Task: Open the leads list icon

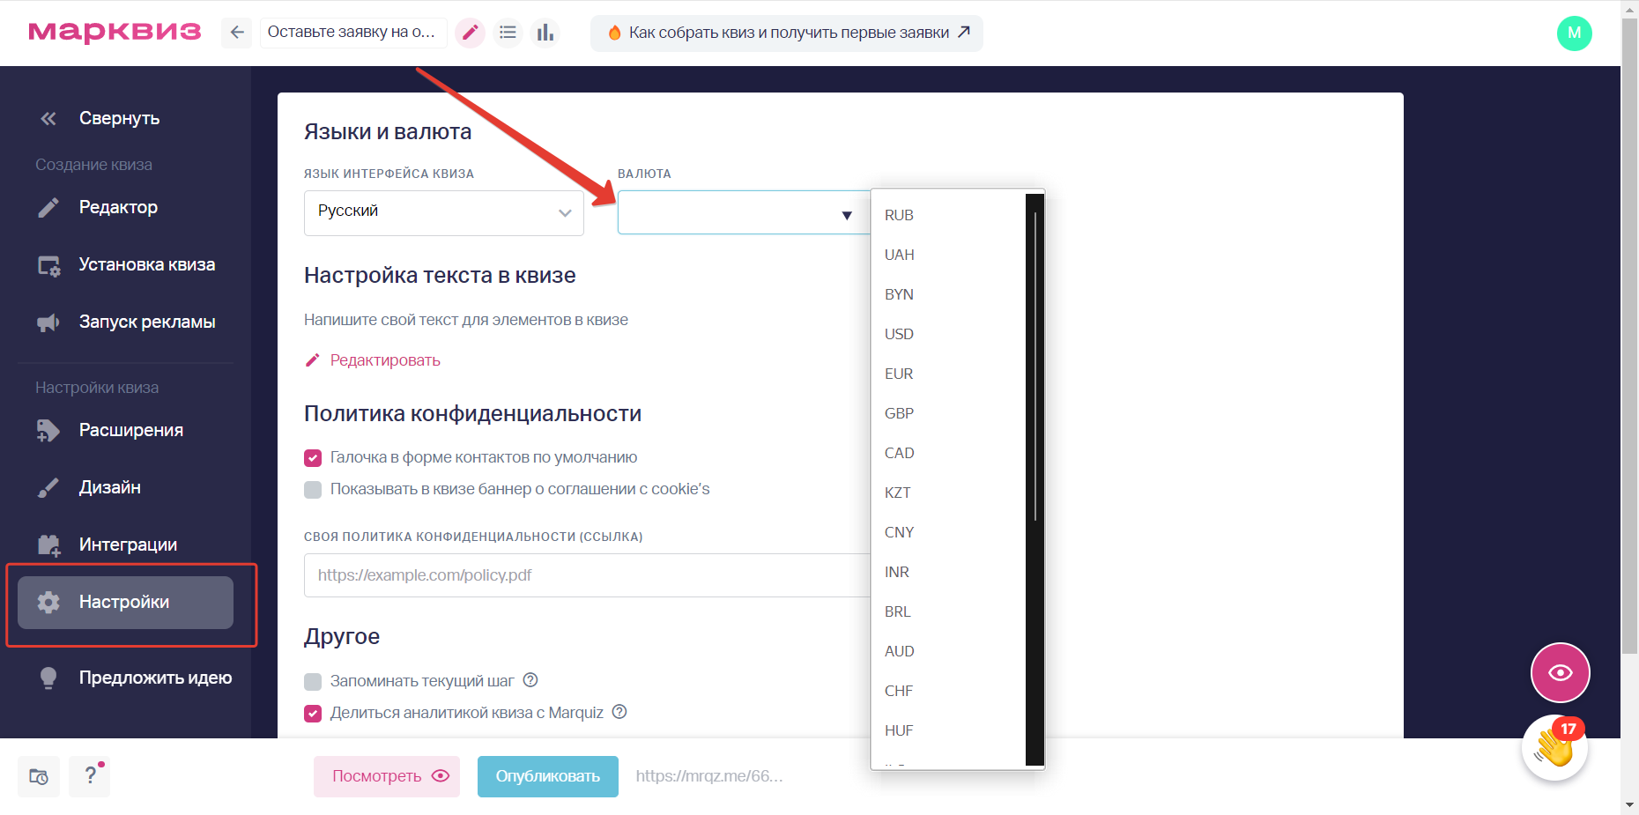Action: pyautogui.click(x=508, y=33)
